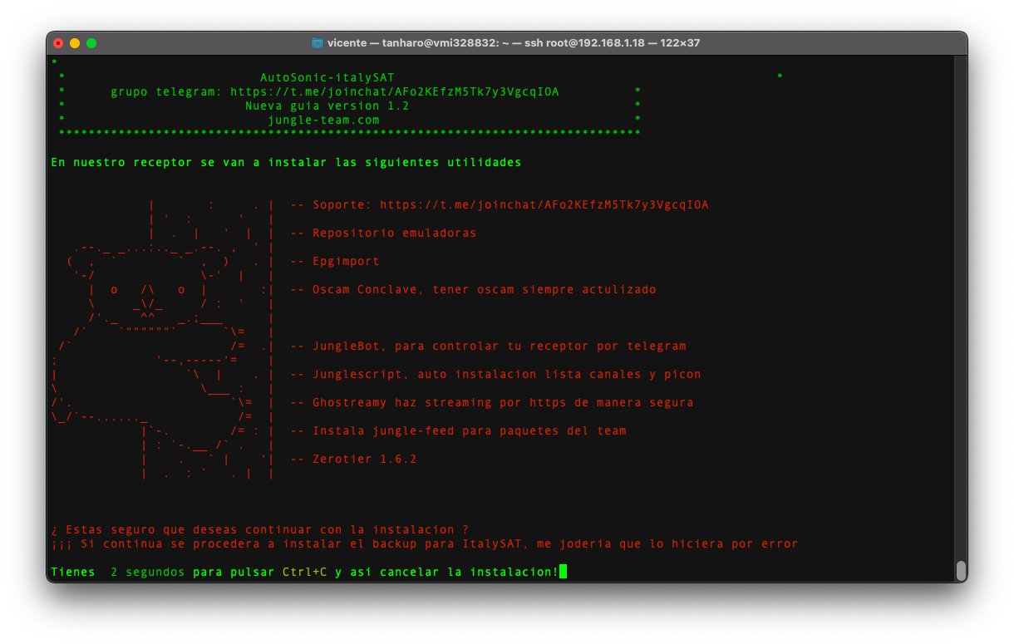Click the yellow Ctrl+C text
The height and width of the screenshot is (644, 1014).
point(304,572)
